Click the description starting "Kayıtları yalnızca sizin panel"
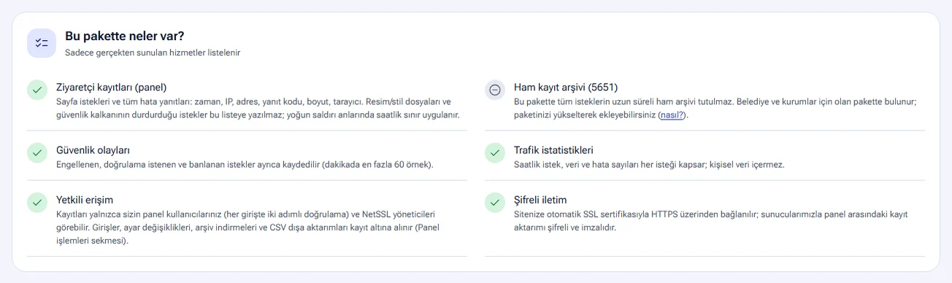This screenshot has width=952, height=283. click(246, 228)
